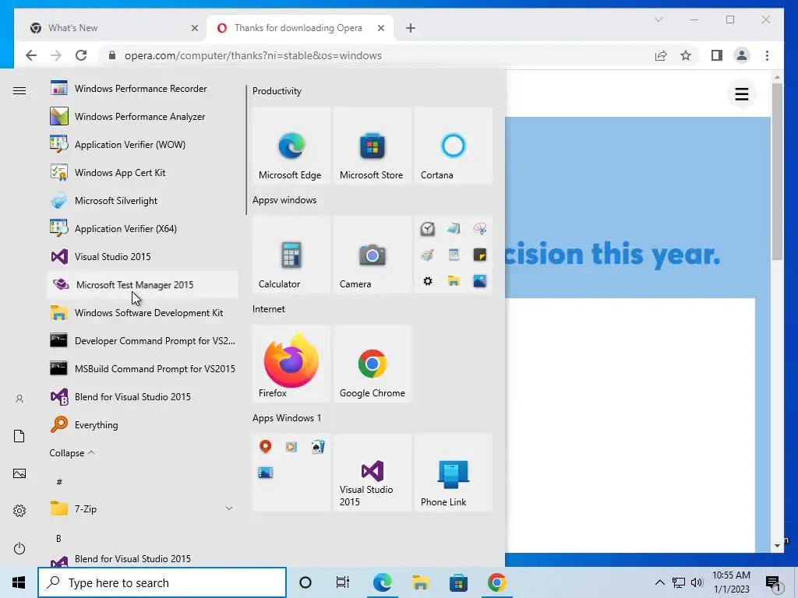Launch Windows Performance Analyzer
798x598 pixels.
pyautogui.click(x=143, y=117)
